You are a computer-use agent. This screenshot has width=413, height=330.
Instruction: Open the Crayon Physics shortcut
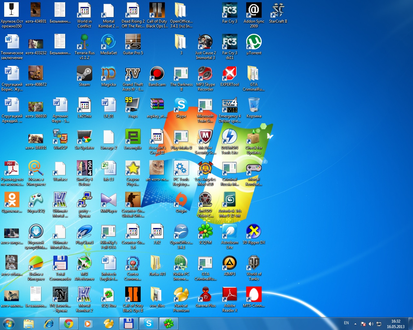pos(133,173)
